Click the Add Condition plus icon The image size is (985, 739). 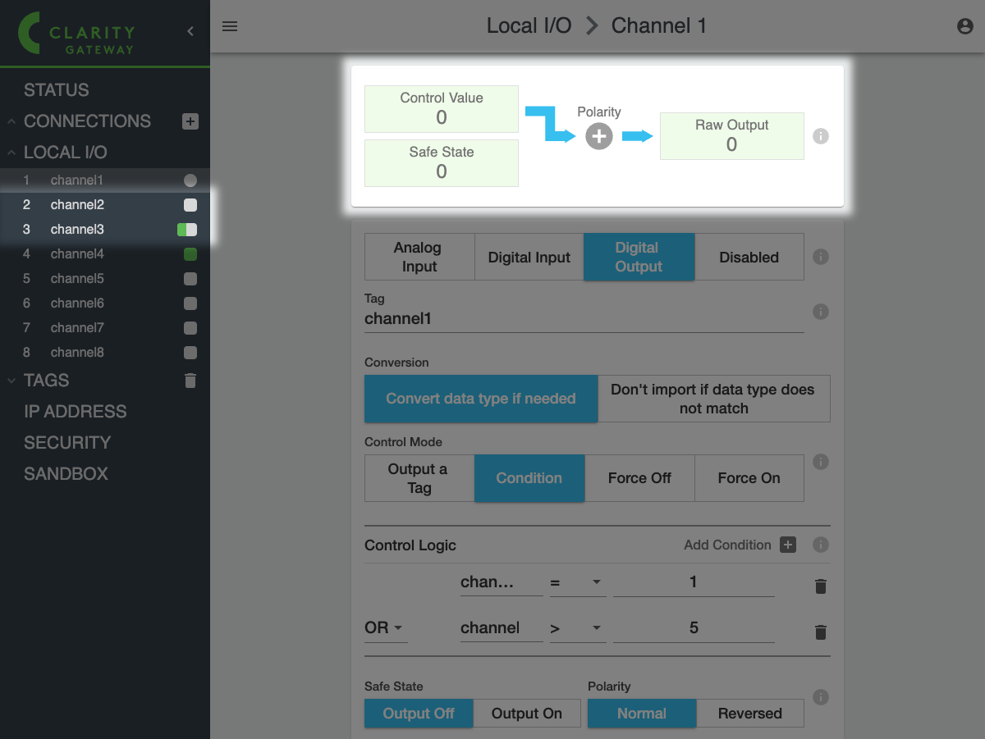(x=788, y=545)
